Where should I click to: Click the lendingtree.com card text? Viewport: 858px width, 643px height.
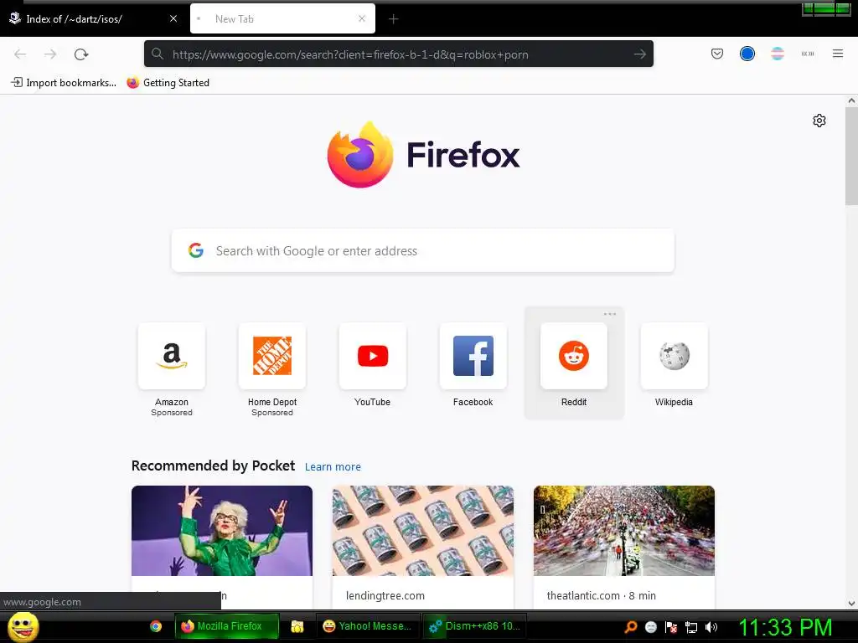point(385,596)
